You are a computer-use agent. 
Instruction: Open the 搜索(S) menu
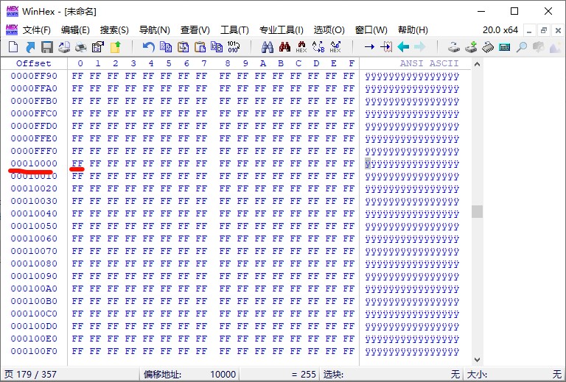(x=114, y=30)
